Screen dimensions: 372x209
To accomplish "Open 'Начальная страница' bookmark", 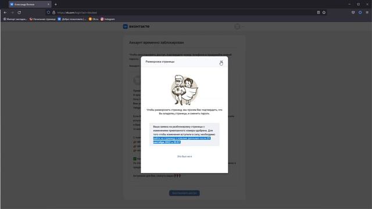I will 42,19.
